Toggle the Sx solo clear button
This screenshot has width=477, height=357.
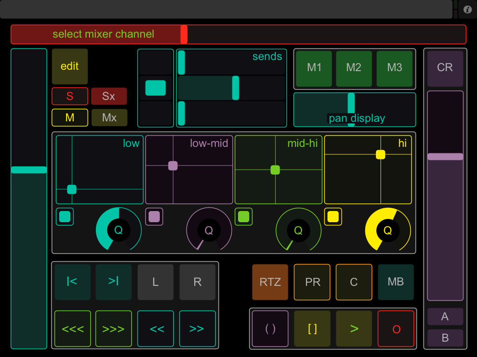[x=109, y=96]
